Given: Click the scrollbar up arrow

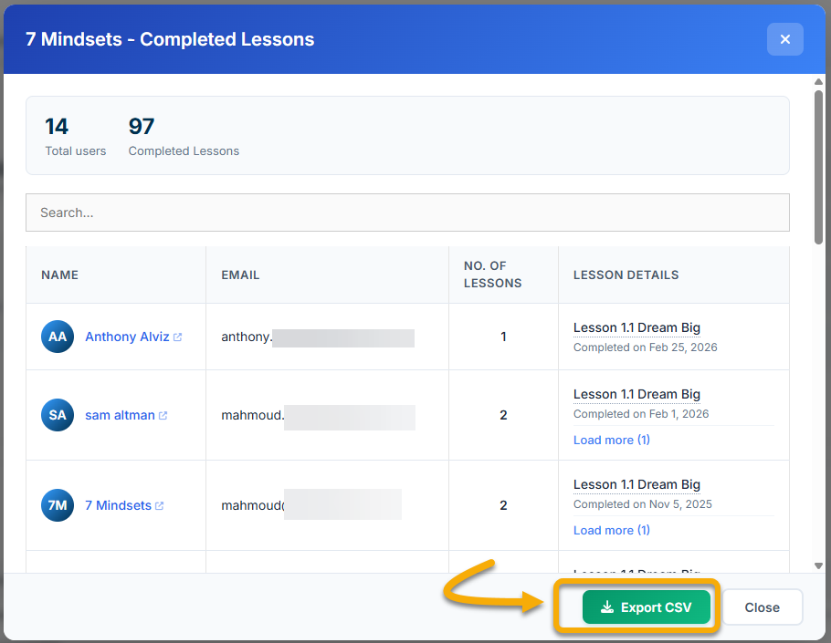Looking at the screenshot, I should click(x=818, y=81).
